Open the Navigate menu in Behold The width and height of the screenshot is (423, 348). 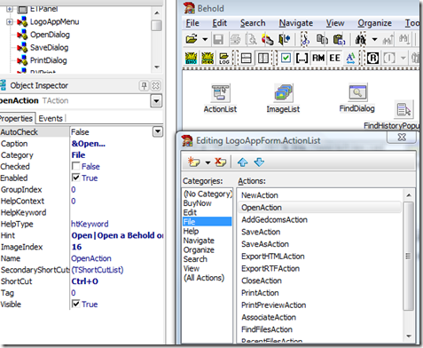(x=296, y=23)
